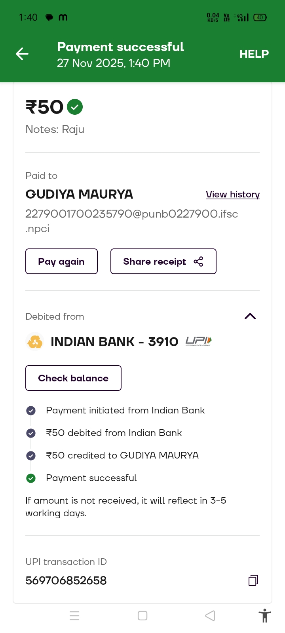
Task: Select the UPI transaction ID number
Action: [x=66, y=580]
